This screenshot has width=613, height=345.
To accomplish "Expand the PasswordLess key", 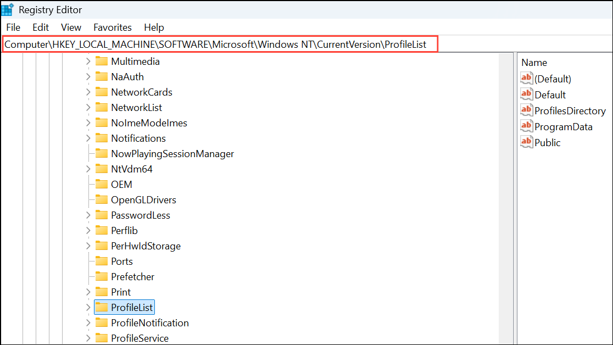I will [88, 215].
